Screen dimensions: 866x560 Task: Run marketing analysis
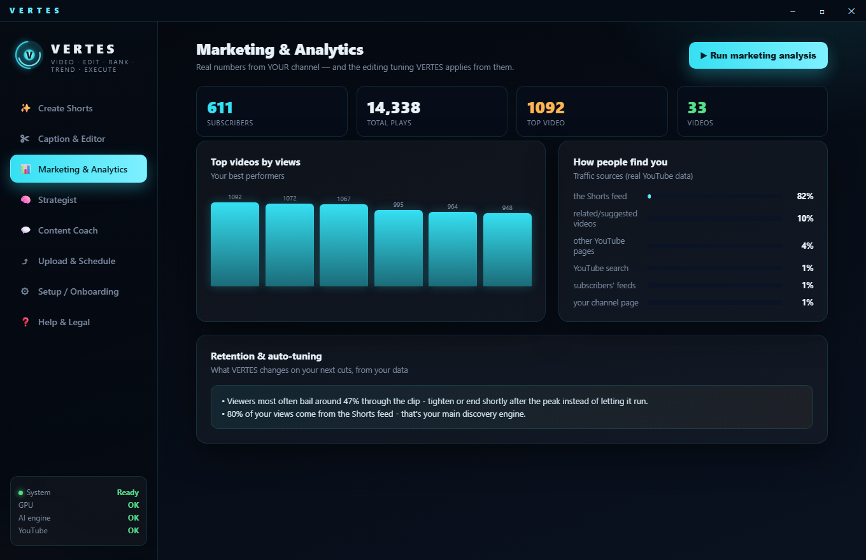(758, 55)
